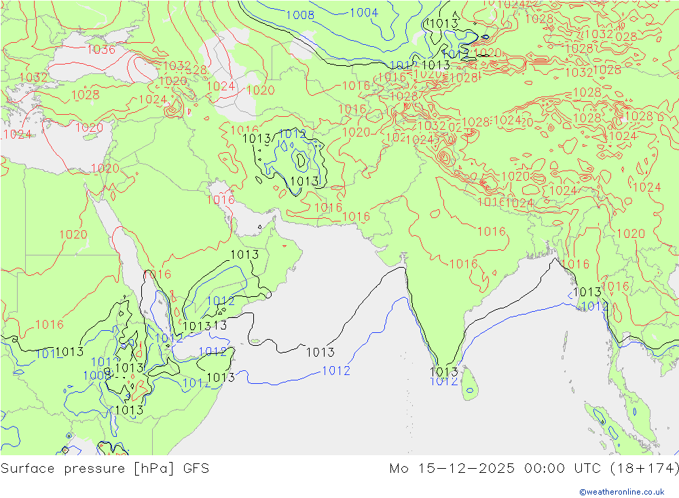The image size is (679, 498).
Task: Click the 1012 label in Arabian Sea
Action: (336, 370)
